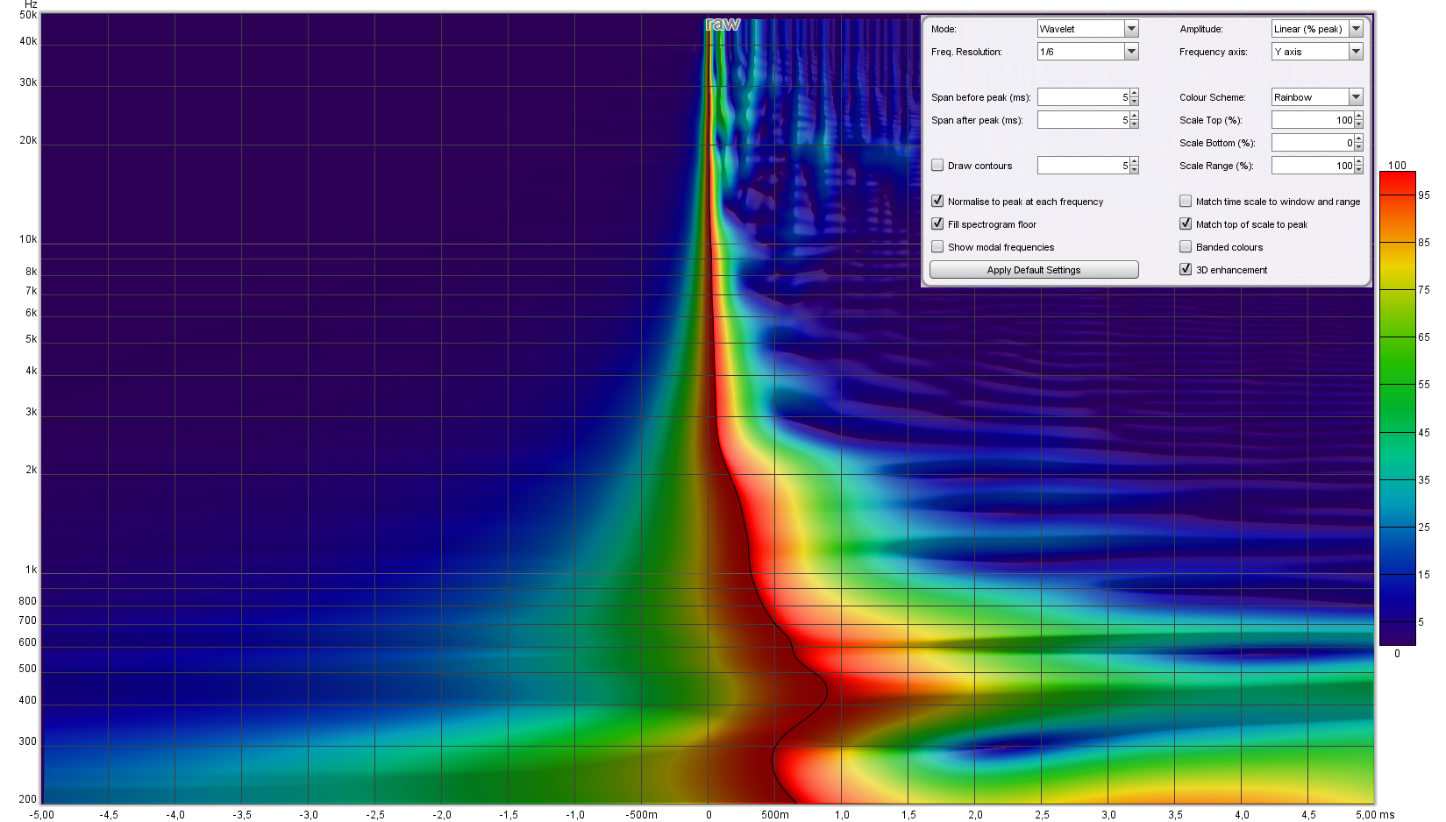Viewport: 1446px width, 822px height.
Task: Click the 100 label above the colour scale
Action: [x=1397, y=165]
